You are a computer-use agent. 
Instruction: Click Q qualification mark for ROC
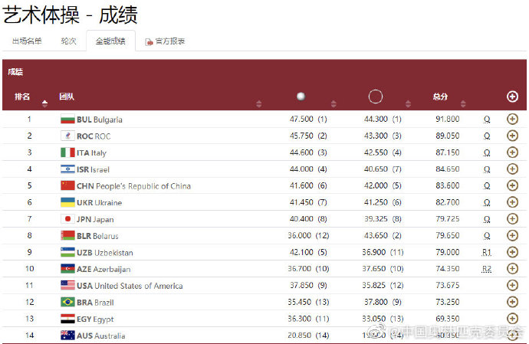(487, 136)
